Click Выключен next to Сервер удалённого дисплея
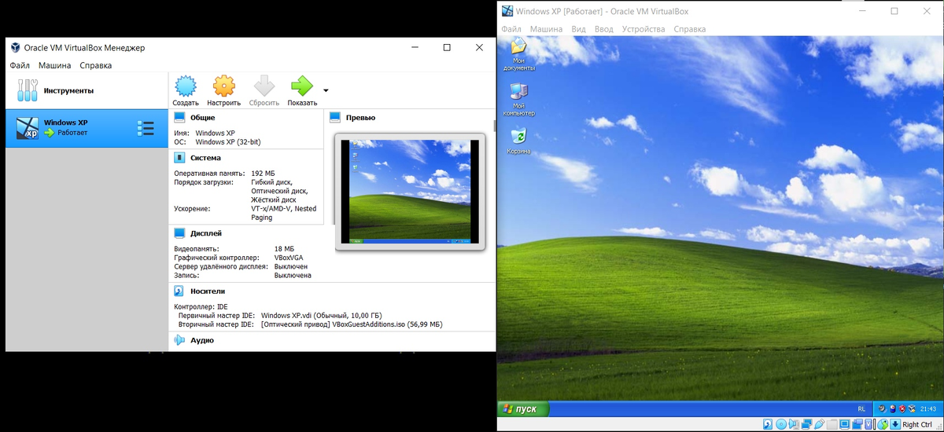 point(291,266)
